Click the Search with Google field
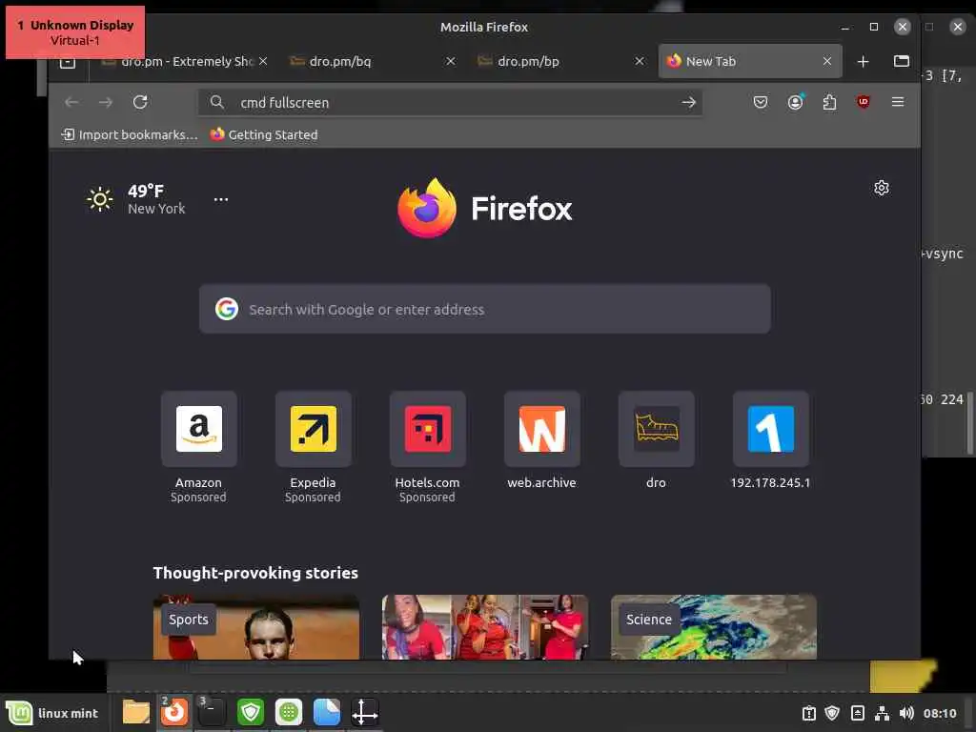Image resolution: width=976 pixels, height=732 pixels. coord(485,310)
